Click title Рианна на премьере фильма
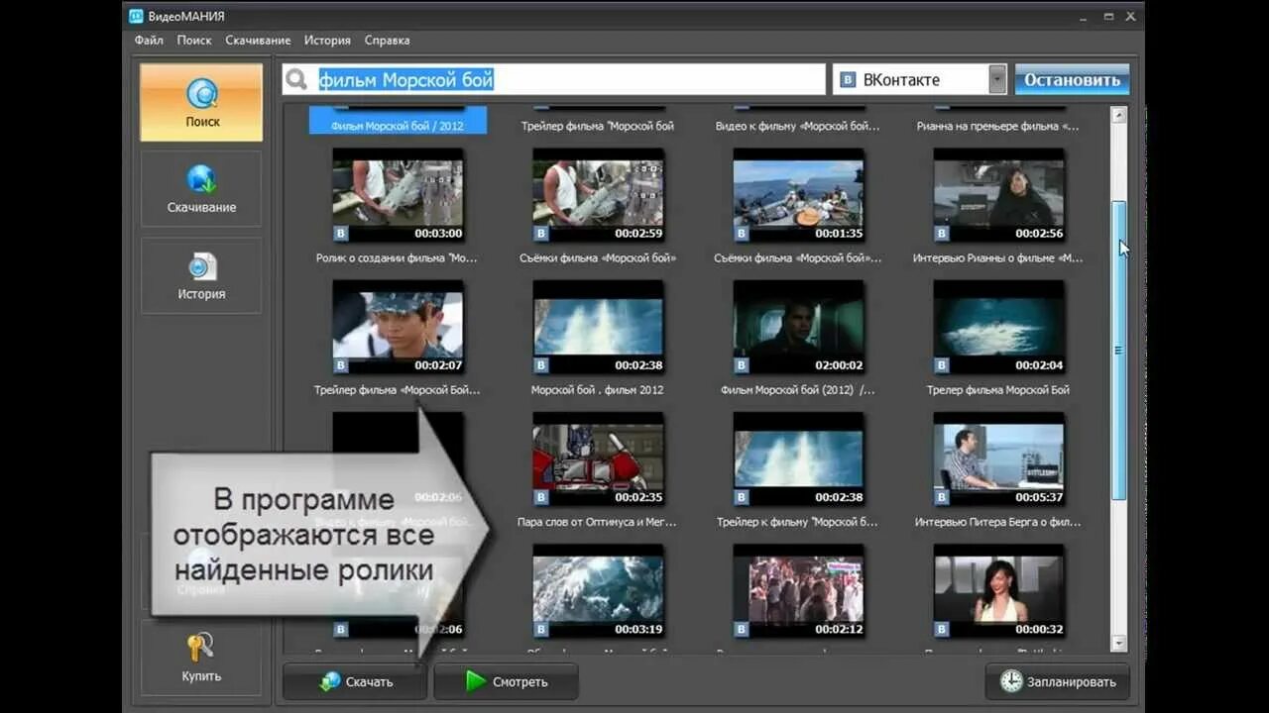 point(998,127)
